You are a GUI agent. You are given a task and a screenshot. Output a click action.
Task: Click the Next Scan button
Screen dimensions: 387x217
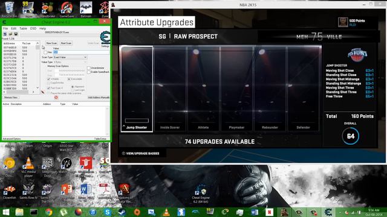[x=66, y=43]
